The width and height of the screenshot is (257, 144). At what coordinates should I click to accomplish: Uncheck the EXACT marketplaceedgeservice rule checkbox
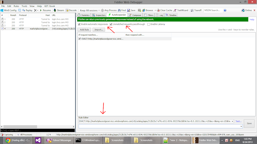point(80,39)
